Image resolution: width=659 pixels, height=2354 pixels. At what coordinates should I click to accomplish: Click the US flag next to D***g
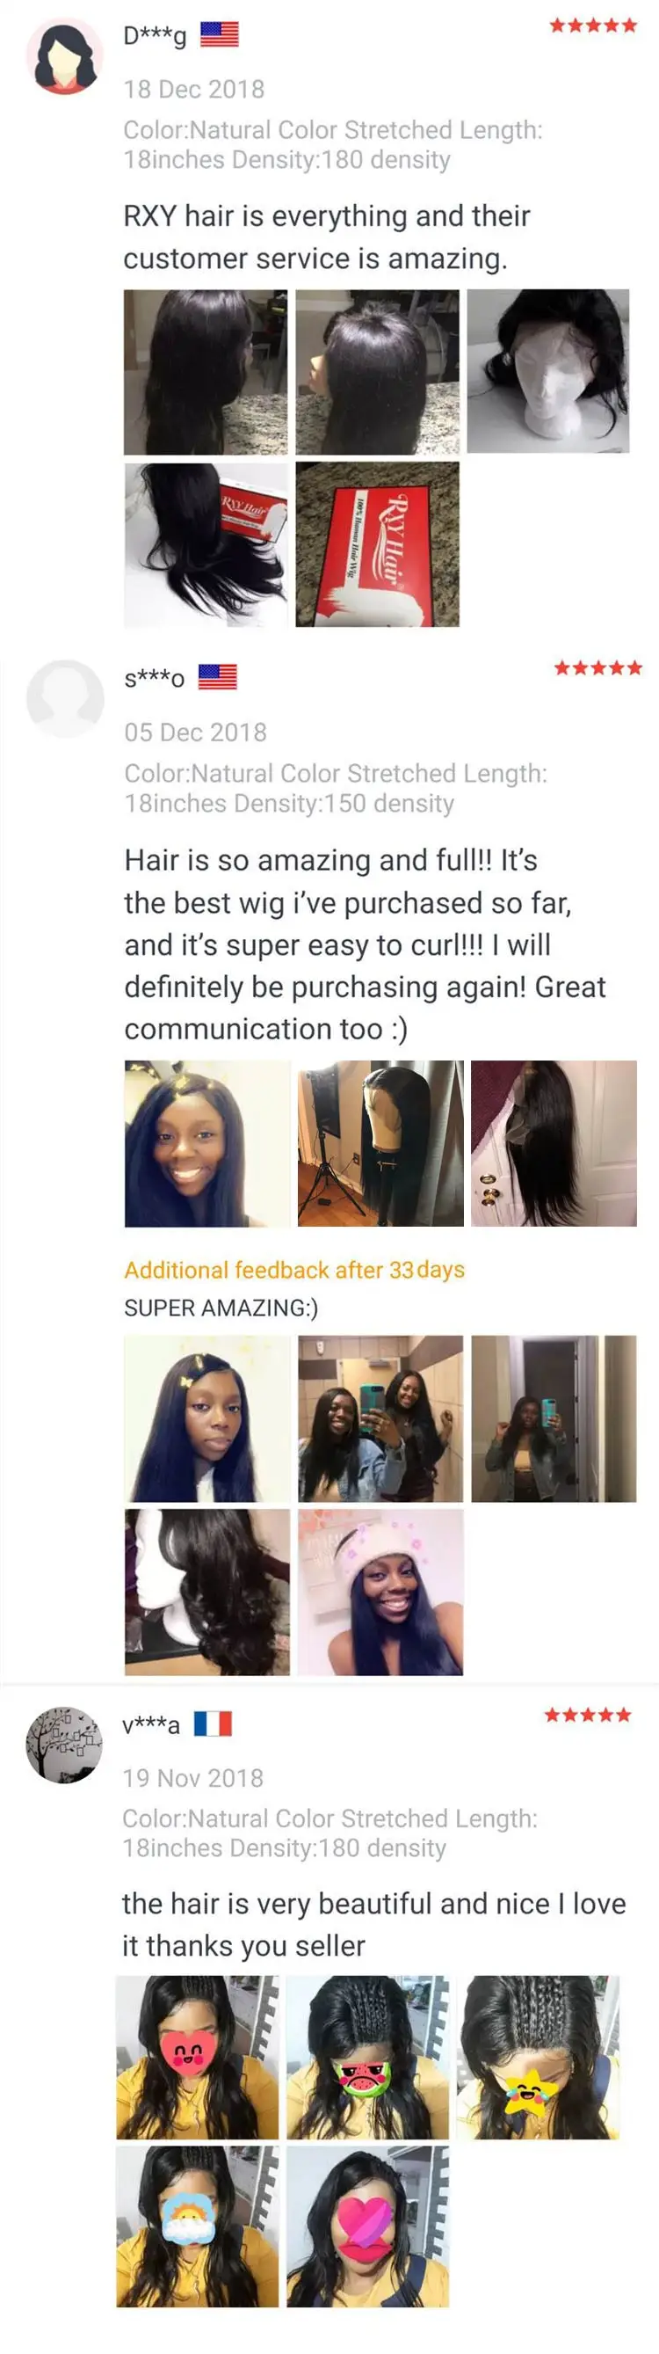pyautogui.click(x=219, y=34)
